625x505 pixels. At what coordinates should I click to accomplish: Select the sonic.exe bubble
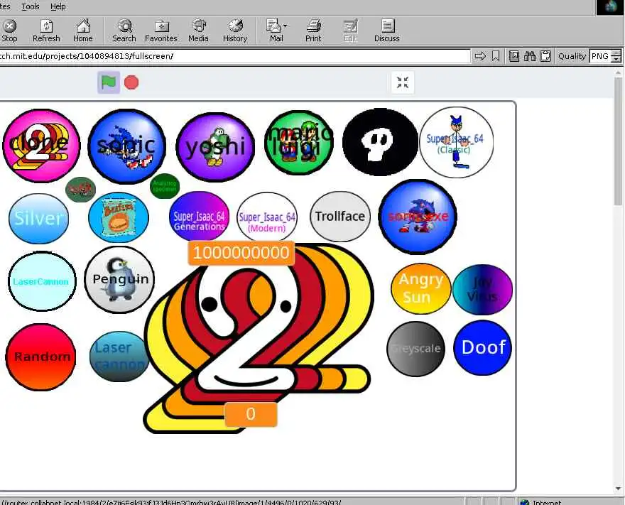[418, 217]
